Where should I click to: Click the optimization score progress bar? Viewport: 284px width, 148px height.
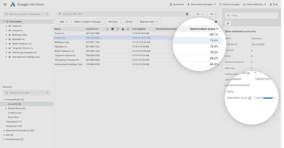[269, 98]
